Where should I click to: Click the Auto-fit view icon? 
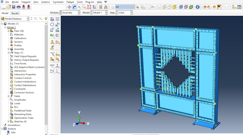tap(89, 7)
